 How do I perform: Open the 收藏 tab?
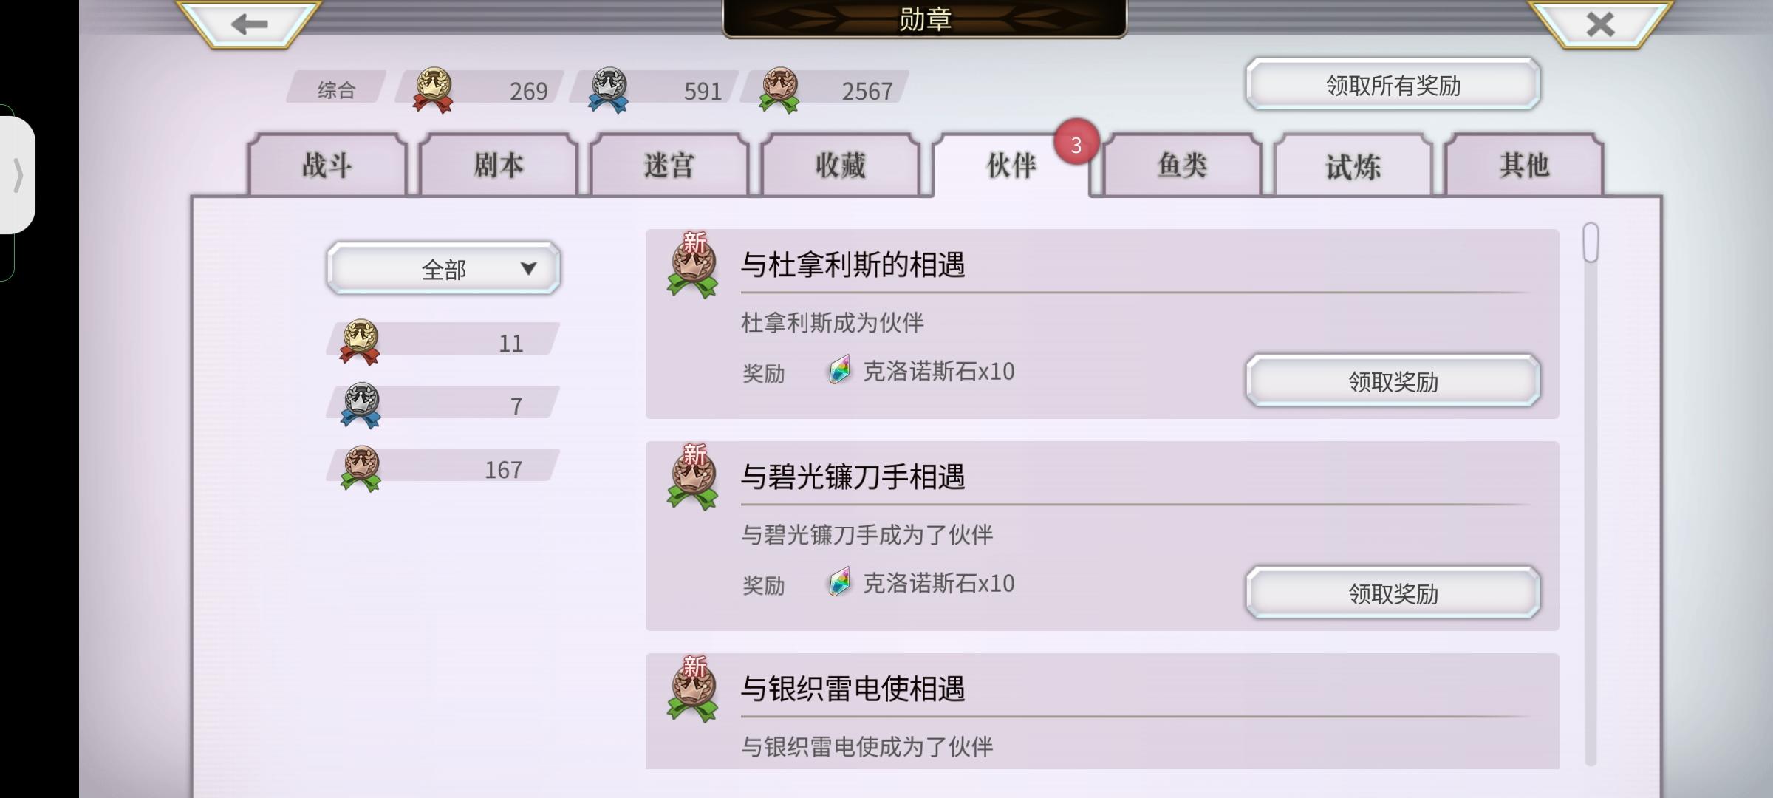tap(840, 165)
